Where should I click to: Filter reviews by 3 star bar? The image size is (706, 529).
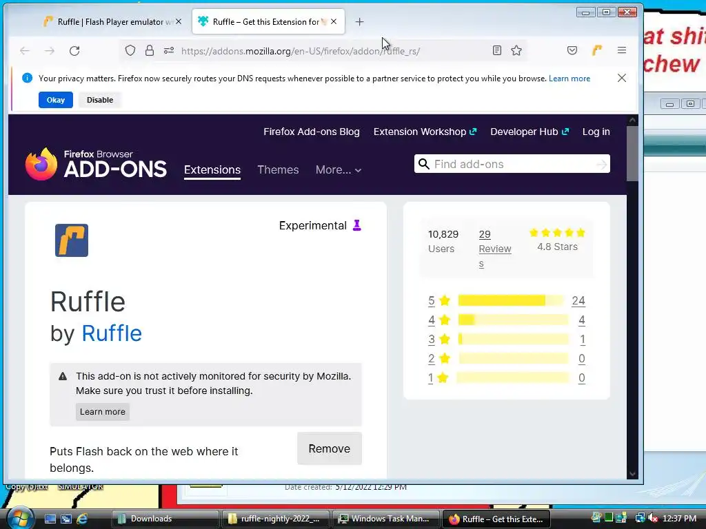pos(514,339)
